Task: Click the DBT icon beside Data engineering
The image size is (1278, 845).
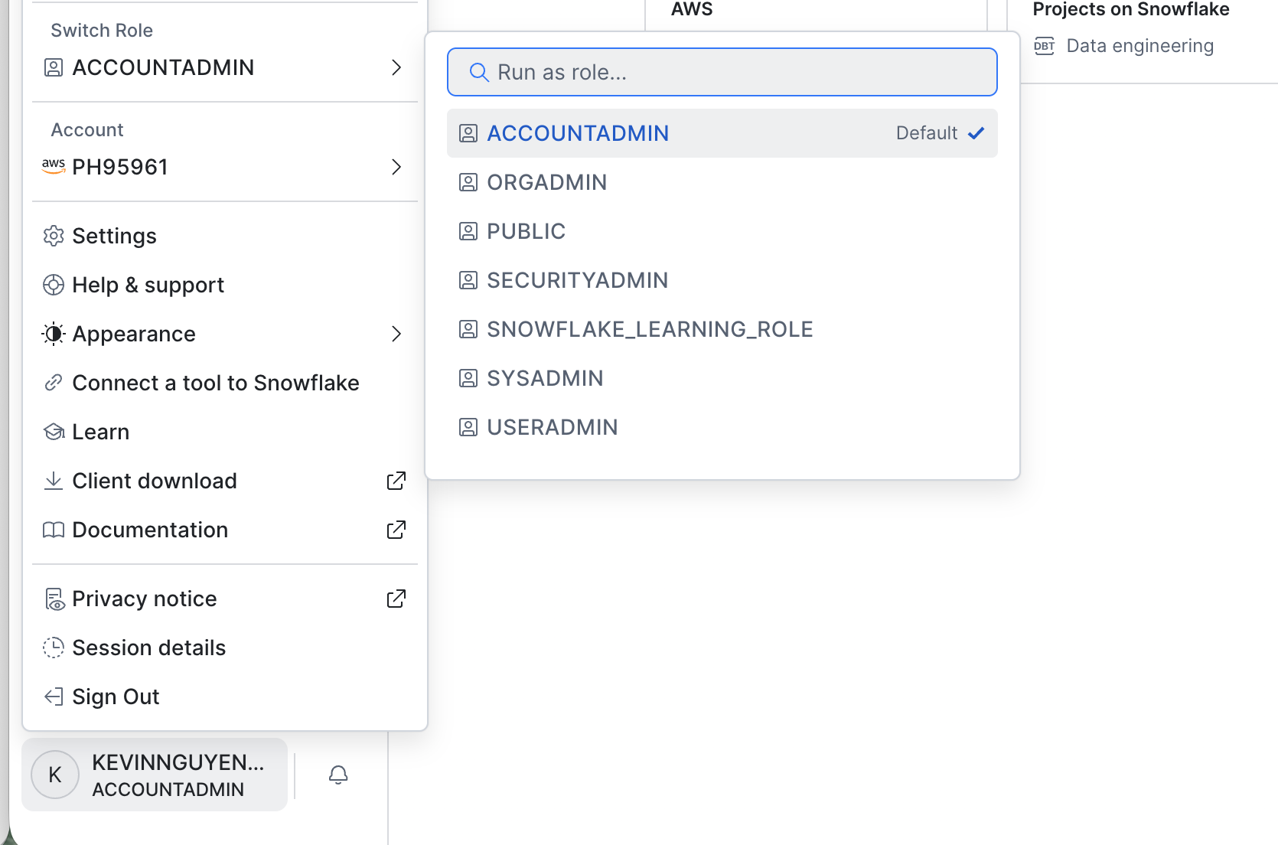Action: 1045,46
